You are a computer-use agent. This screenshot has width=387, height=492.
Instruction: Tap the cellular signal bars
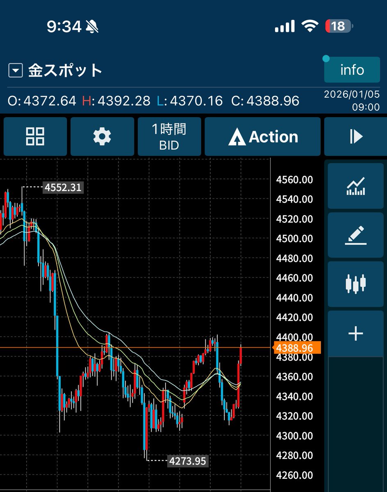coord(285,27)
